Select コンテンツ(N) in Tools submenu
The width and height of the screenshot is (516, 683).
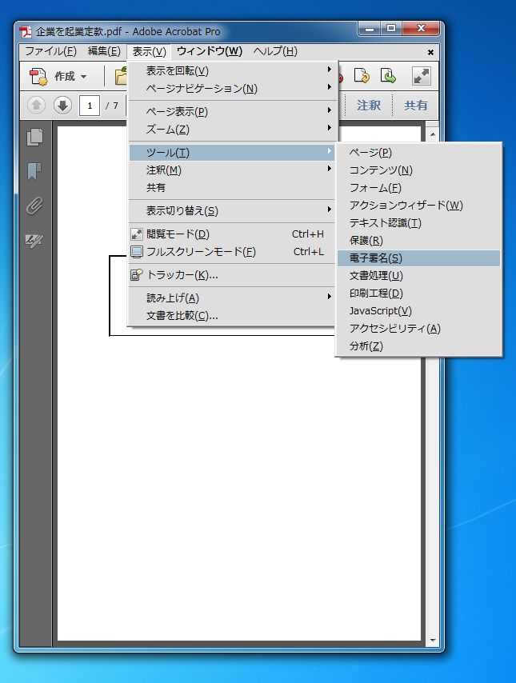point(418,170)
